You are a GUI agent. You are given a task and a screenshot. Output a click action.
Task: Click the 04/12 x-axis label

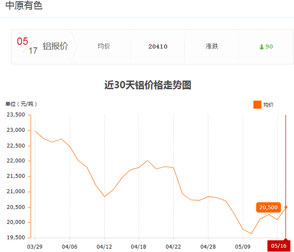[x=104, y=247]
